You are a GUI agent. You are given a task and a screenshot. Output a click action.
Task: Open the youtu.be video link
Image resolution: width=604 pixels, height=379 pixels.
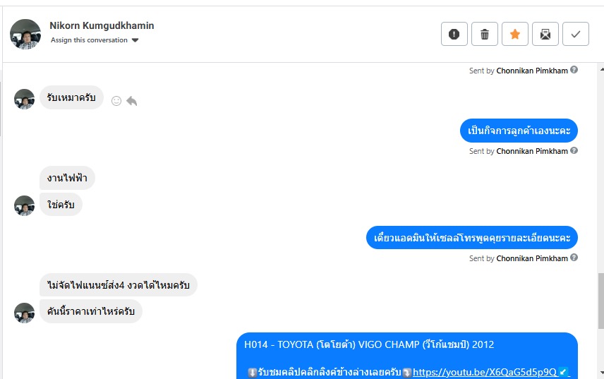pos(485,372)
